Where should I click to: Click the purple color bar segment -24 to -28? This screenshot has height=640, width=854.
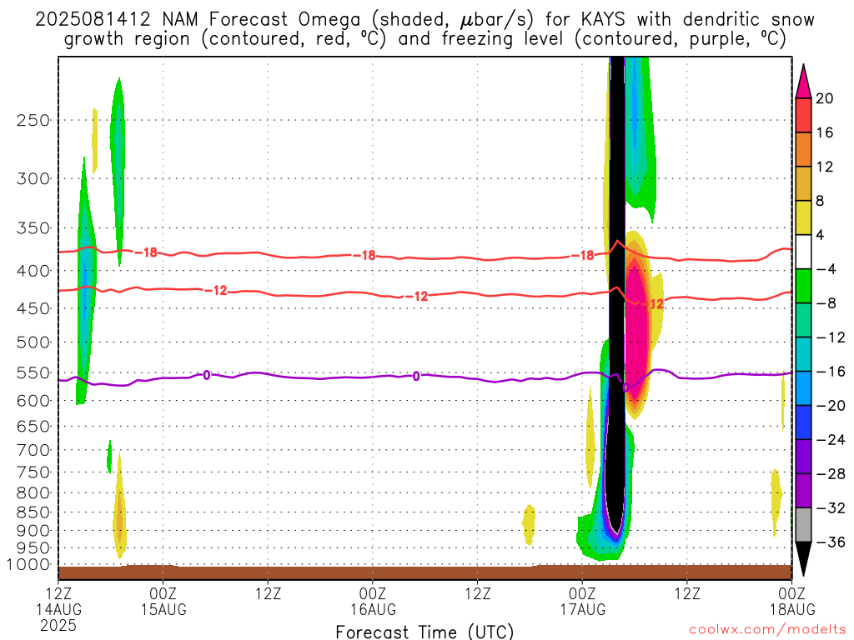click(x=803, y=457)
